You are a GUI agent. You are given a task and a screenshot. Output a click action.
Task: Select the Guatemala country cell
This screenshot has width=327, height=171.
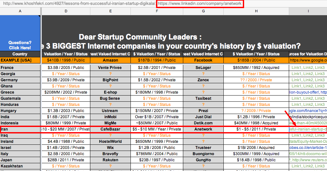pyautogui.click(x=20, y=98)
